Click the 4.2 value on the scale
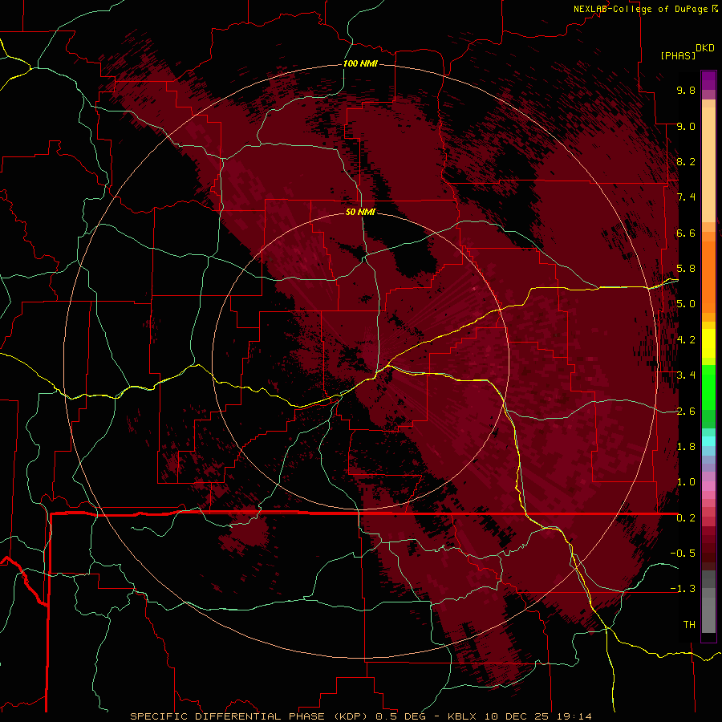This screenshot has height=722, width=722. 686,339
